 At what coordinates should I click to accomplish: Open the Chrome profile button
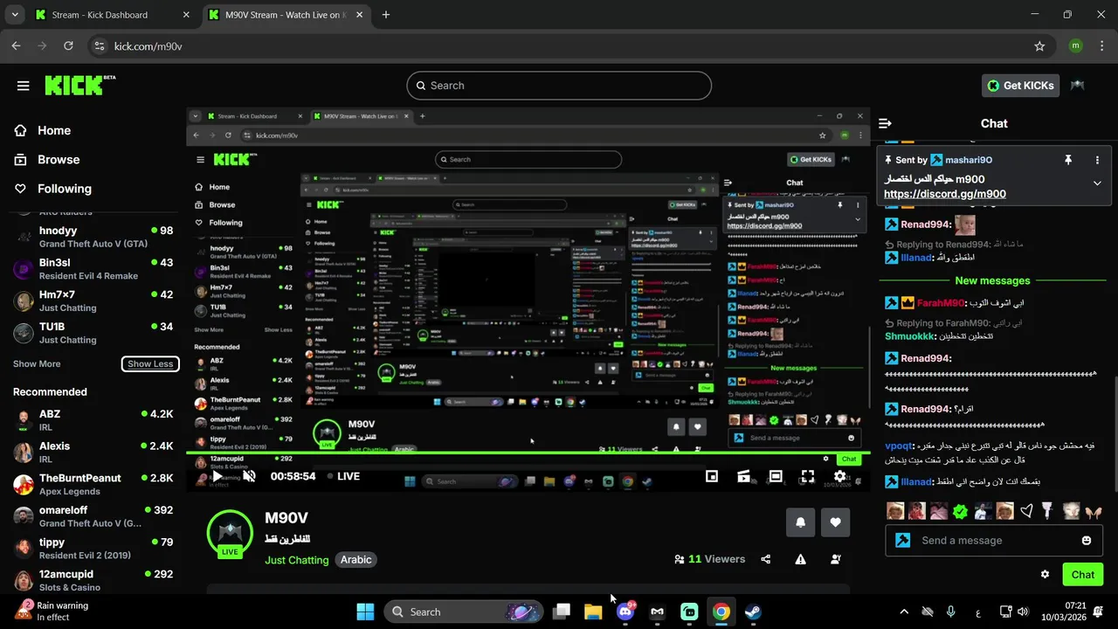(x=1075, y=46)
